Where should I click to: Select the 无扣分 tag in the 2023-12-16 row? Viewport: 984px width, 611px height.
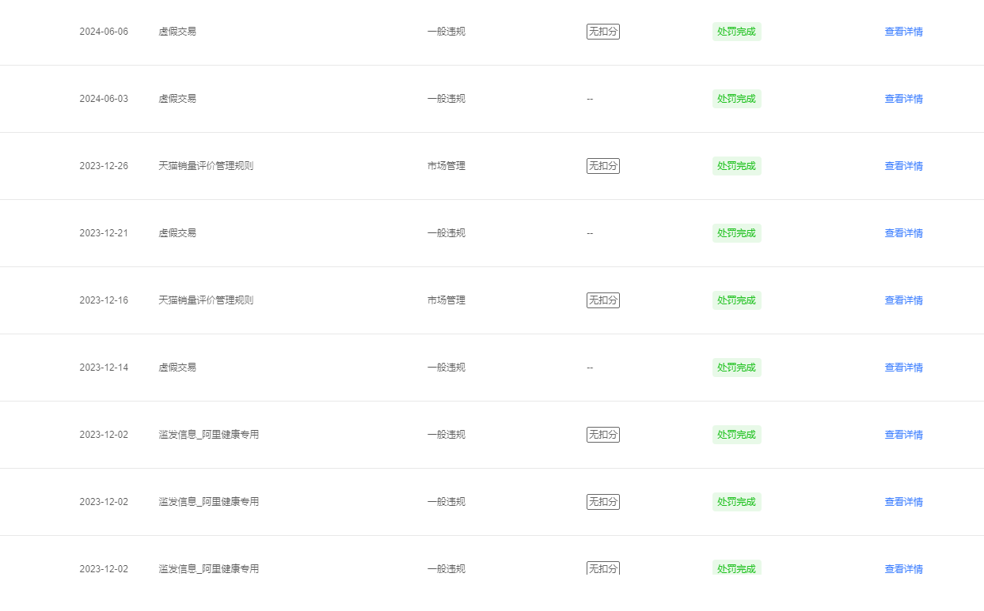click(x=603, y=300)
